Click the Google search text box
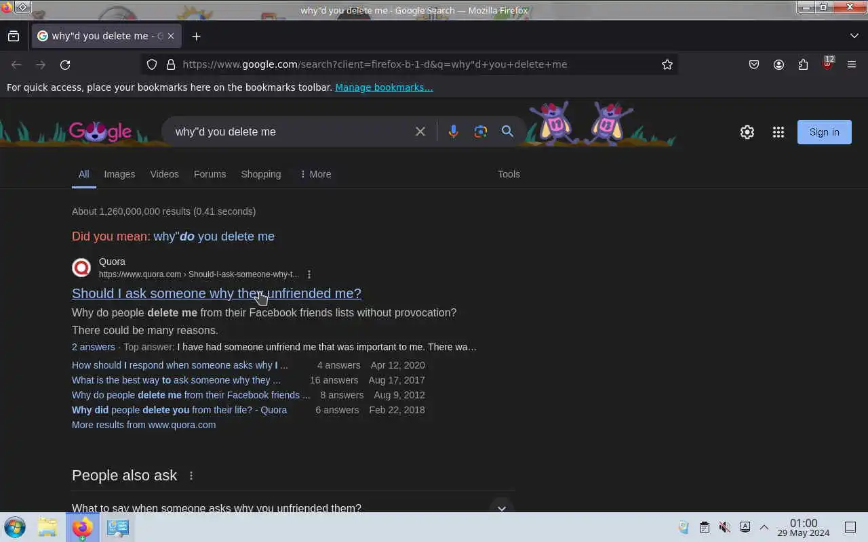Viewport: 868px width, 542px height. tap(290, 131)
